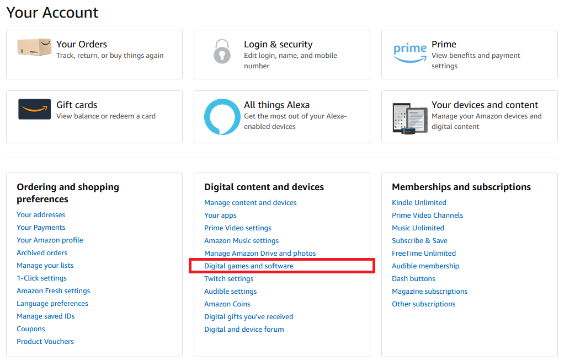Click the Alexa ring icon
564x361 pixels.
(222, 117)
